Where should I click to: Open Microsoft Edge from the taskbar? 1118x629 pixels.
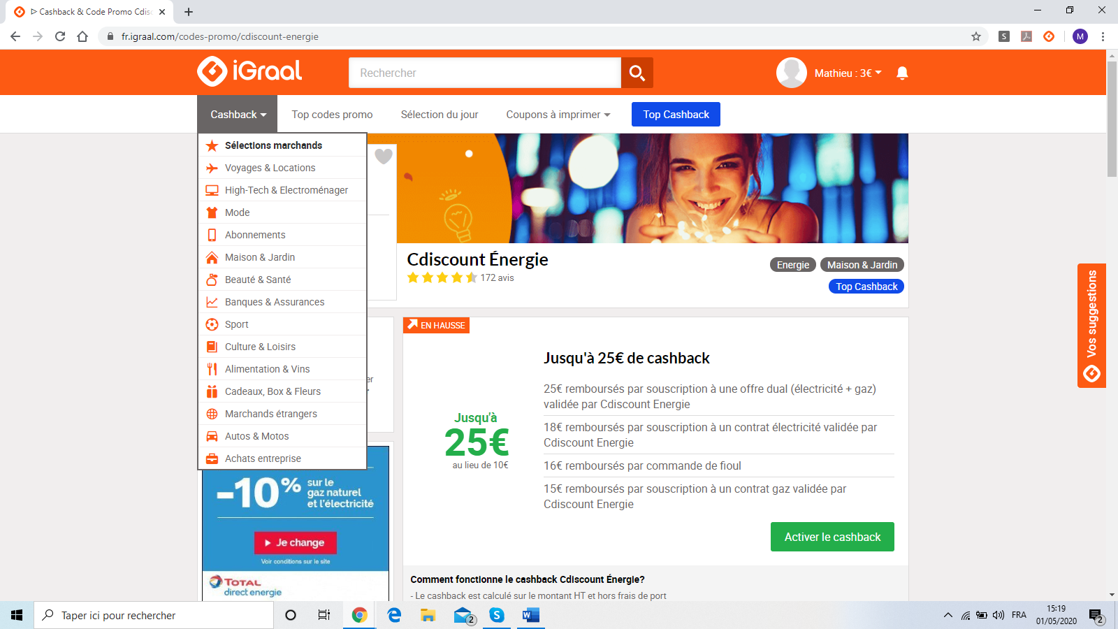[x=394, y=615]
